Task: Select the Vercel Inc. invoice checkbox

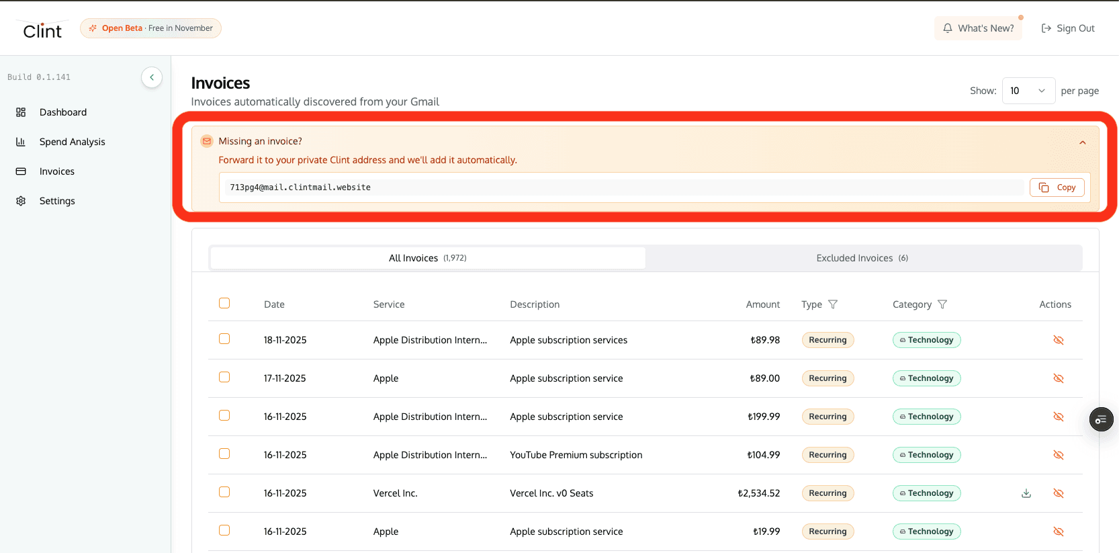Action: (x=224, y=492)
